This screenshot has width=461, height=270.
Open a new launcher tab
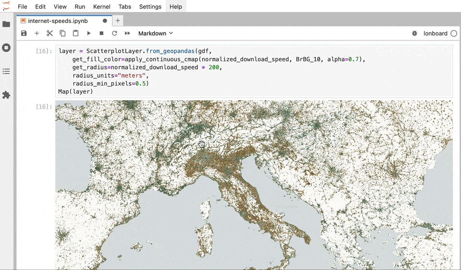[118, 21]
